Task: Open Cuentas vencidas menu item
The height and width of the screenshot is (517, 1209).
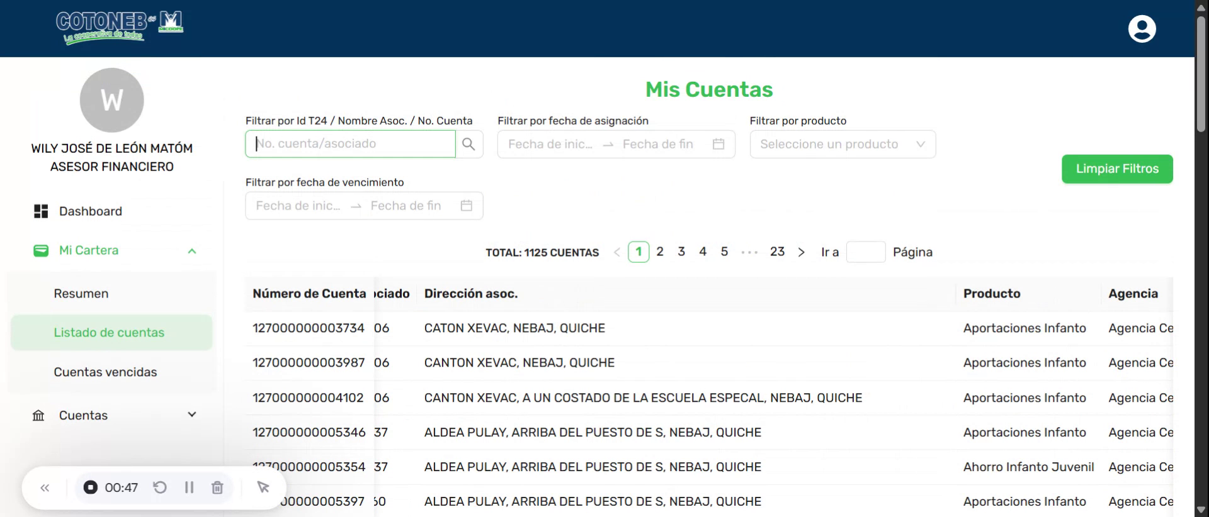Action: 105,372
